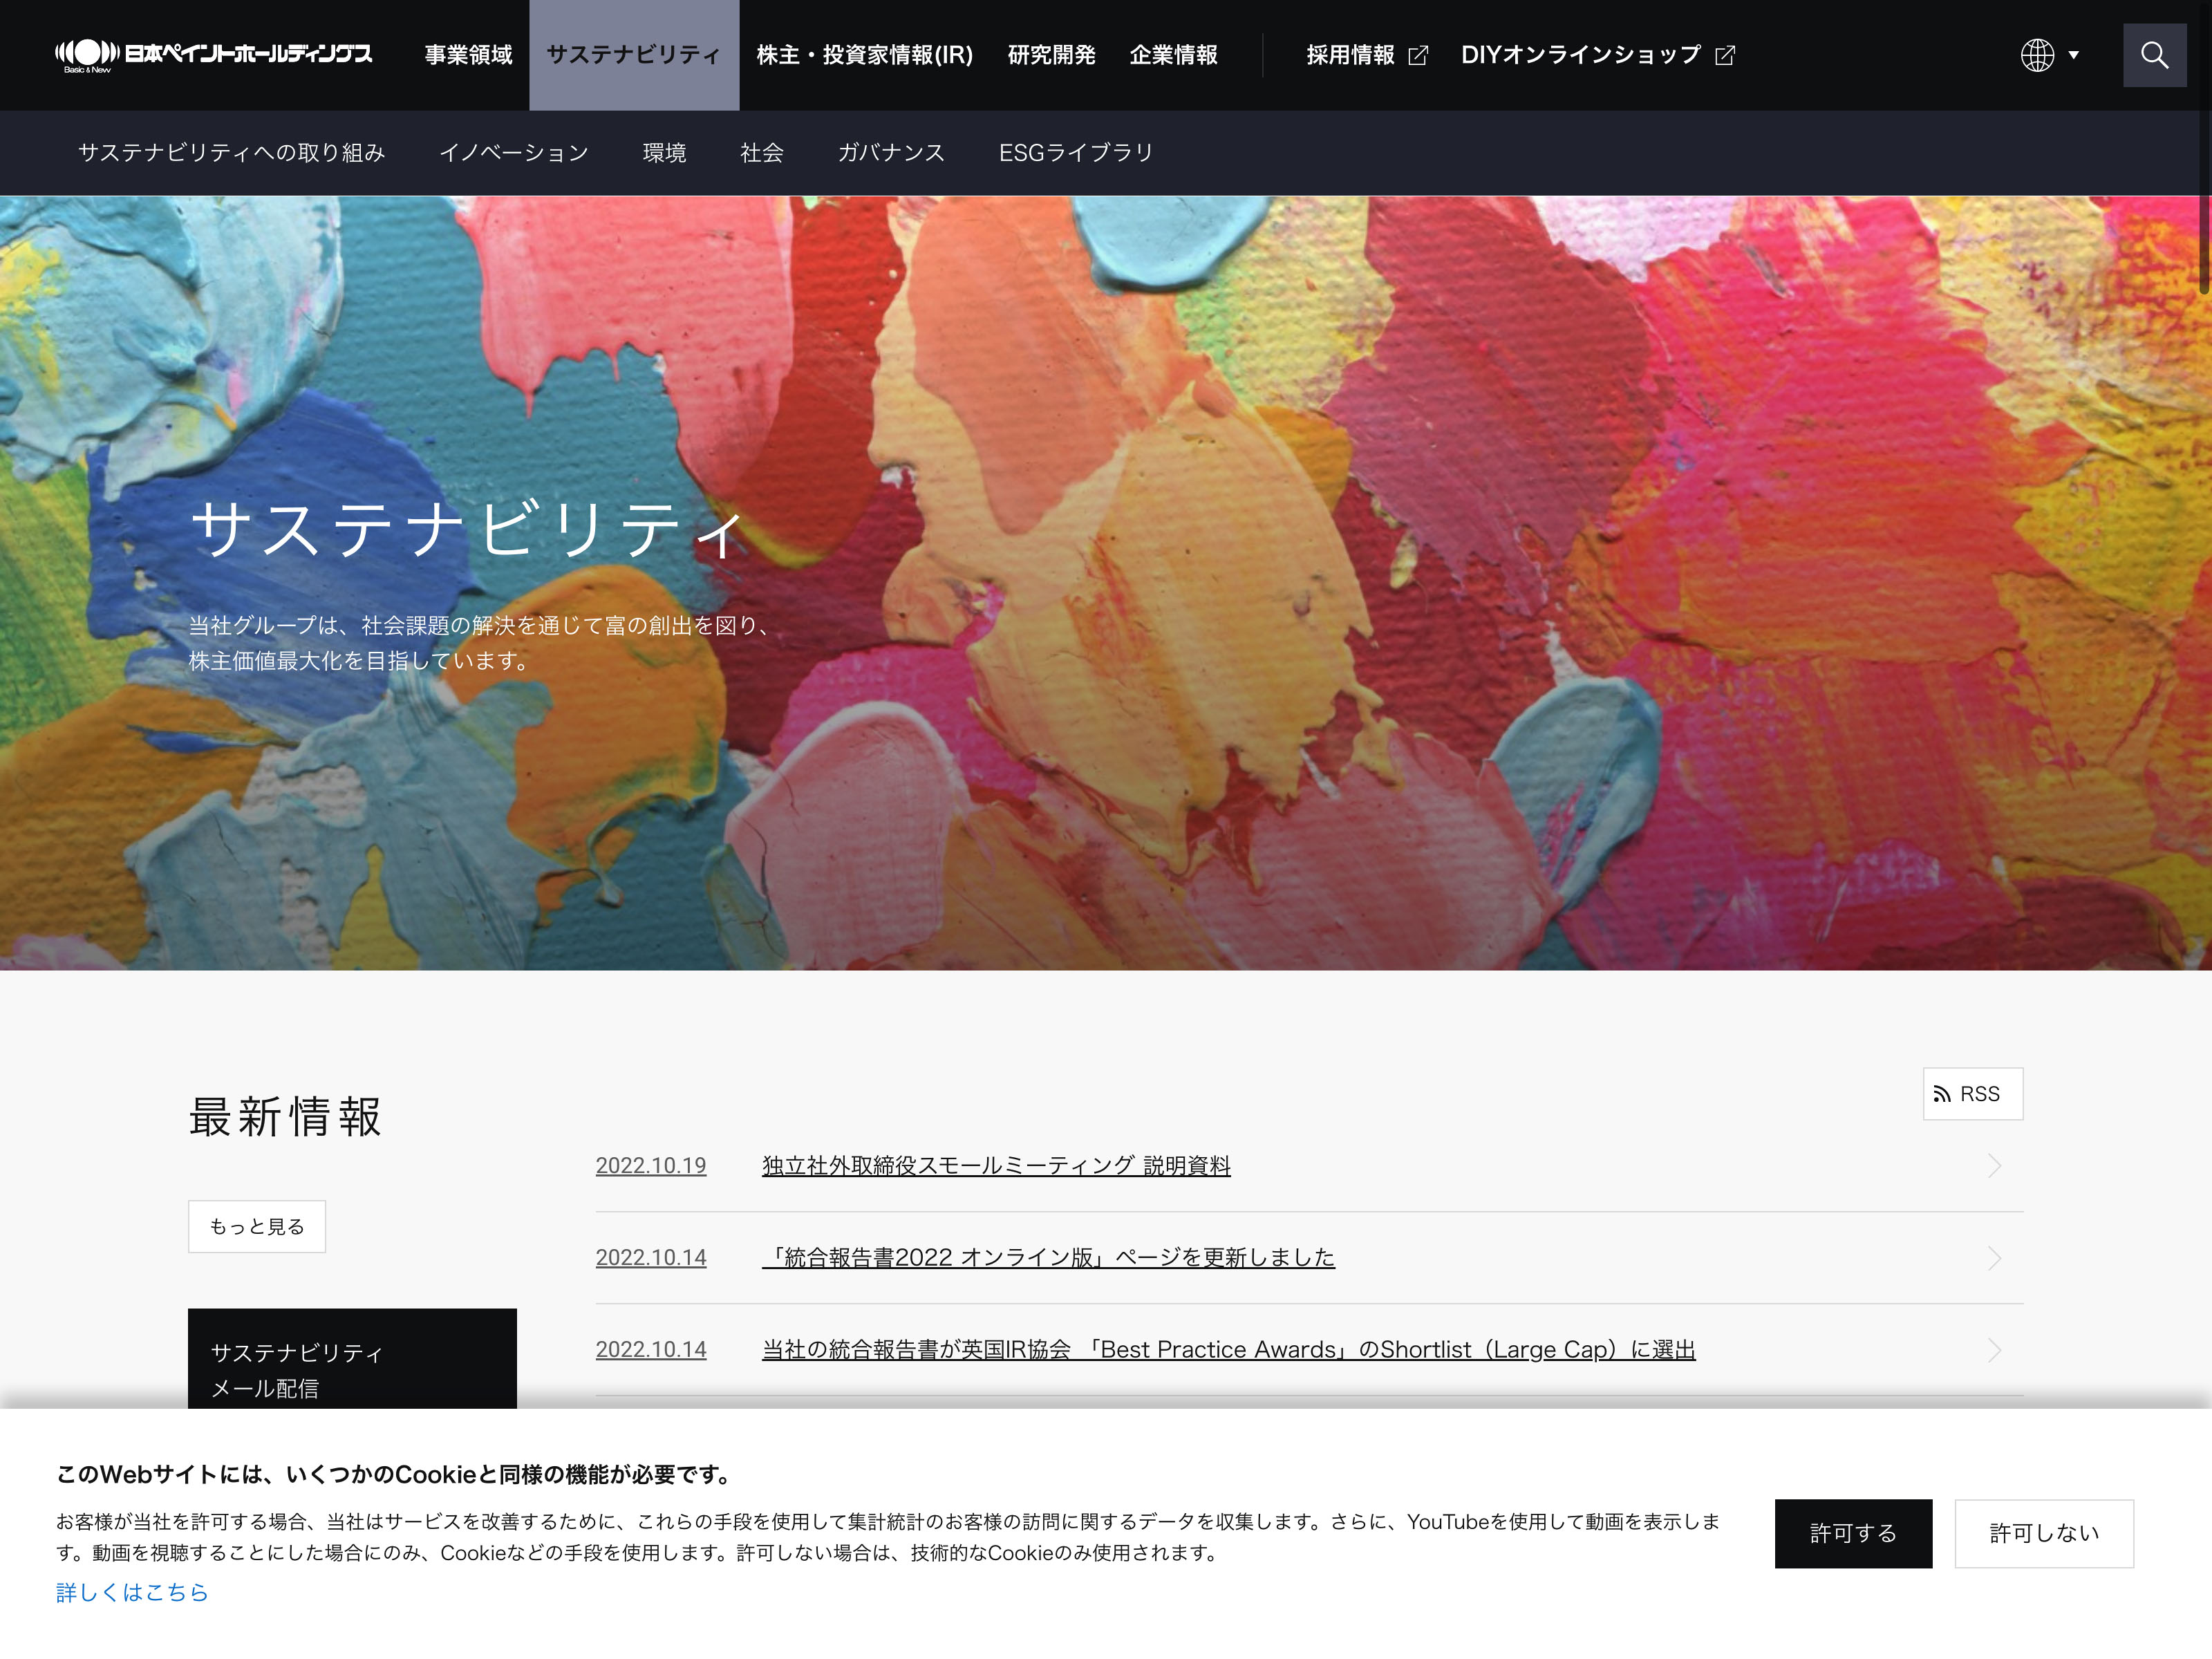Open 詳しくはこちら cookie details link
This screenshot has height=1659, width=2212.
(132, 1592)
